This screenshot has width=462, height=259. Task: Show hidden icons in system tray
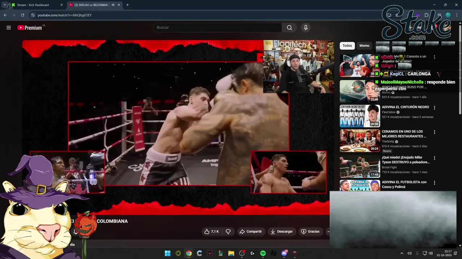[x=402, y=253]
